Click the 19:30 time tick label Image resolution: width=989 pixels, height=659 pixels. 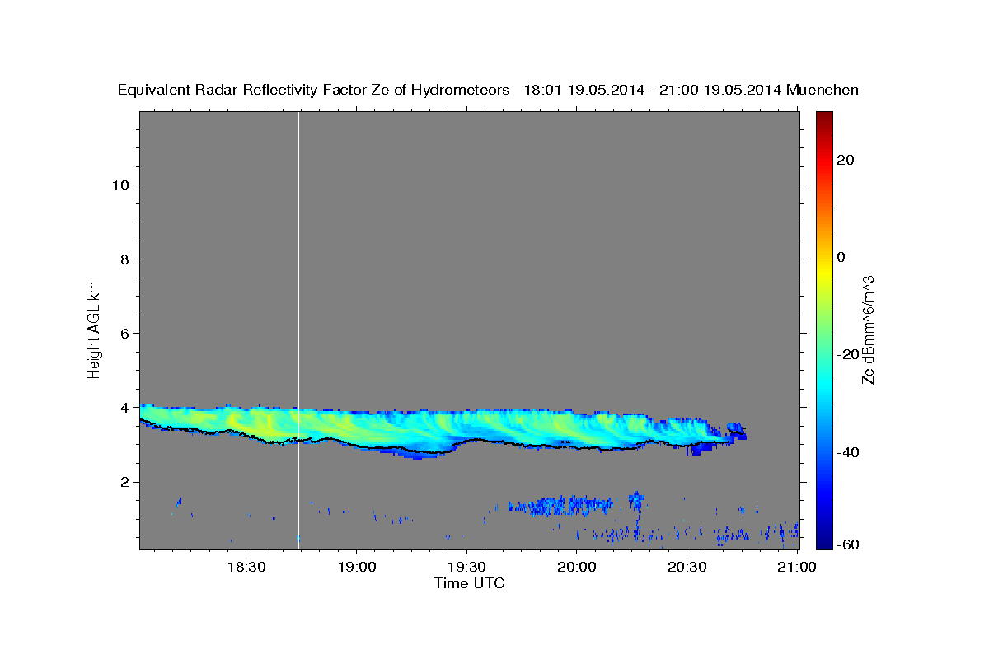click(466, 567)
